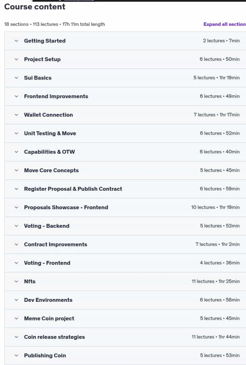The height and width of the screenshot is (365, 246).
Task: Click the chevron beside Unit Testing & Move
Action: (x=16, y=133)
